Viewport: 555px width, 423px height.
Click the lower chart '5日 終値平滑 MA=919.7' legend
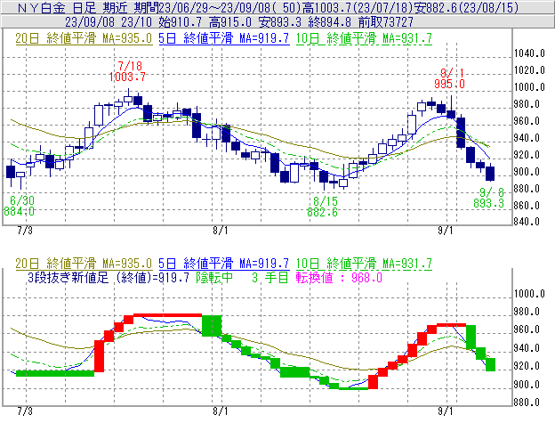pyautogui.click(x=224, y=264)
